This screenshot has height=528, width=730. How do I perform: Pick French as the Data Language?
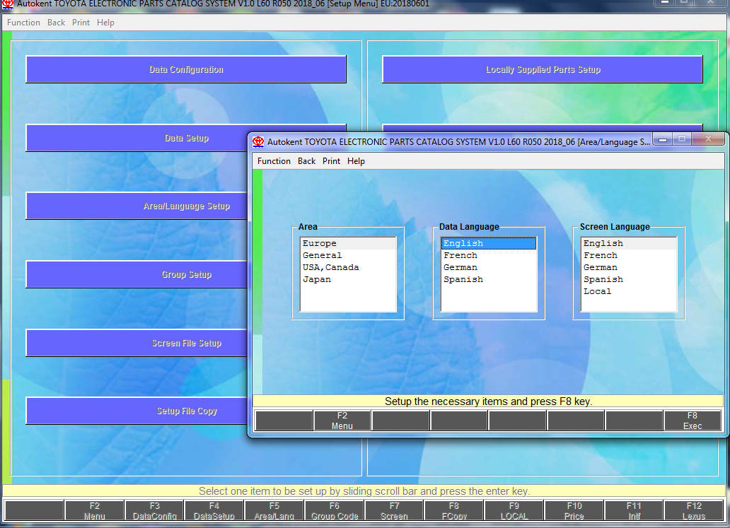(460, 255)
